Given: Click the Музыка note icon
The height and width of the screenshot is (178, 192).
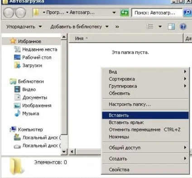Looking at the screenshot, I should click(17, 113).
